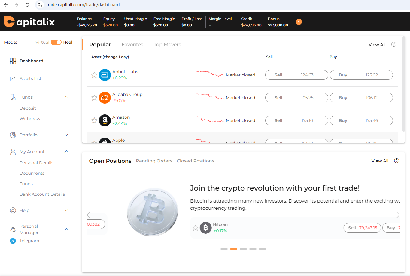This screenshot has height=276, width=410.
Task: Collapse the Funds section chevron
Action: pyautogui.click(x=67, y=97)
